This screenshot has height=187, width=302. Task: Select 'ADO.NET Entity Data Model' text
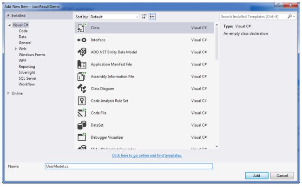click(x=114, y=52)
